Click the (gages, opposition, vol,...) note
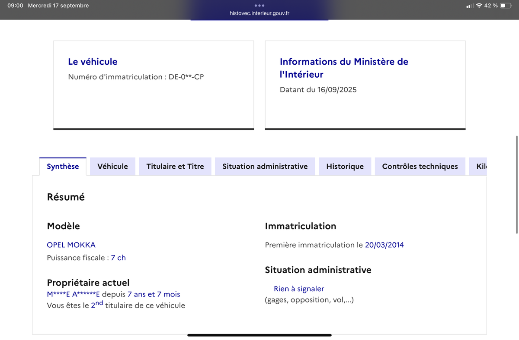519x340 pixels. click(x=309, y=300)
